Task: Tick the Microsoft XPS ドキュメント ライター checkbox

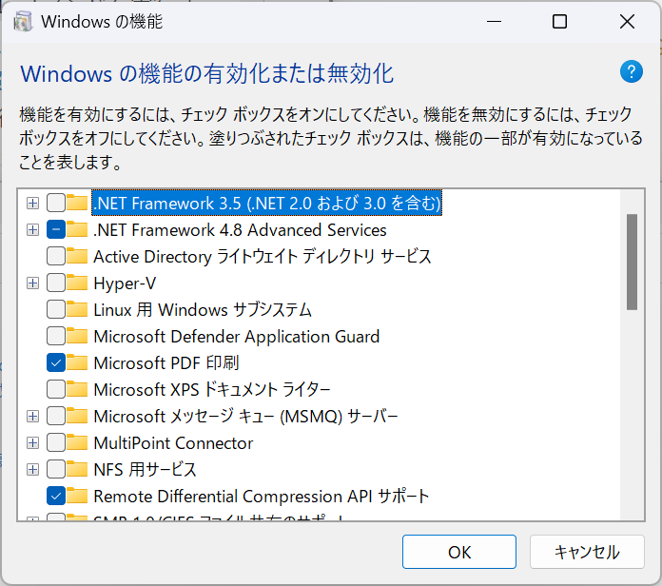Action: click(x=56, y=389)
